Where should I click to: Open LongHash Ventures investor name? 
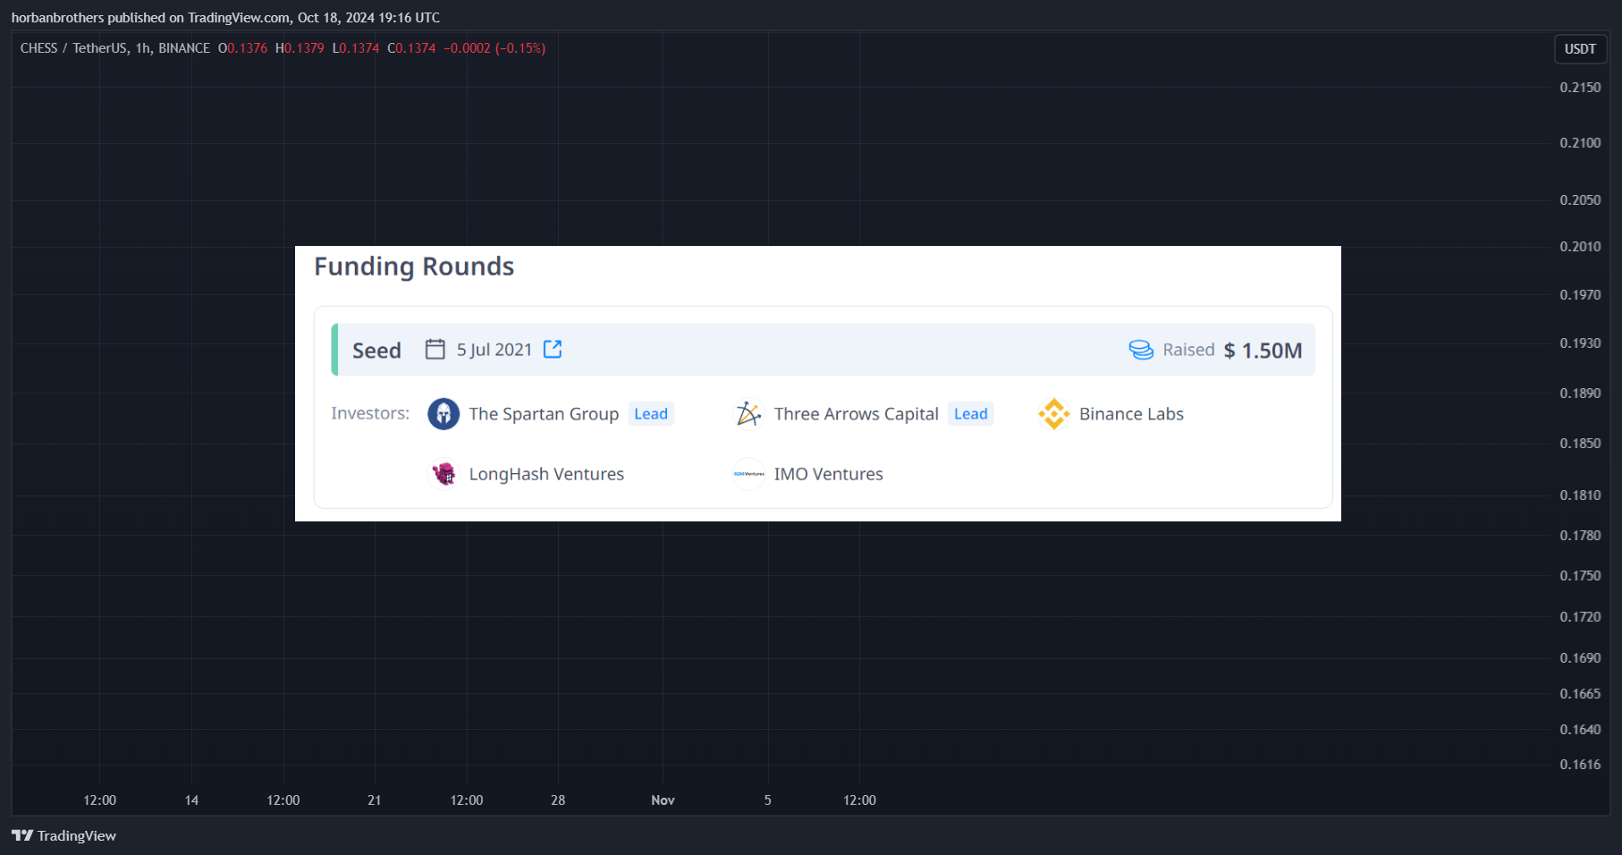(546, 474)
